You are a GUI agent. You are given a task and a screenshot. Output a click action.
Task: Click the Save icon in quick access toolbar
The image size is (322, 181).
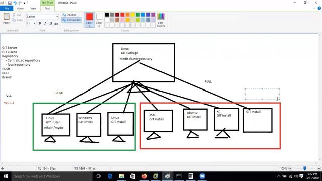click(x=10, y=3)
